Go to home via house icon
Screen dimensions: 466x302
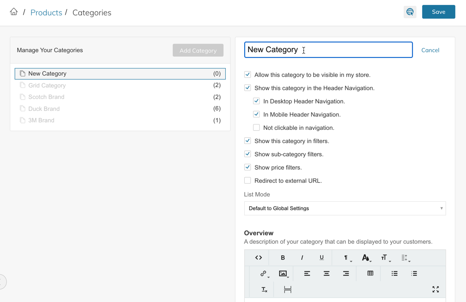point(14,12)
